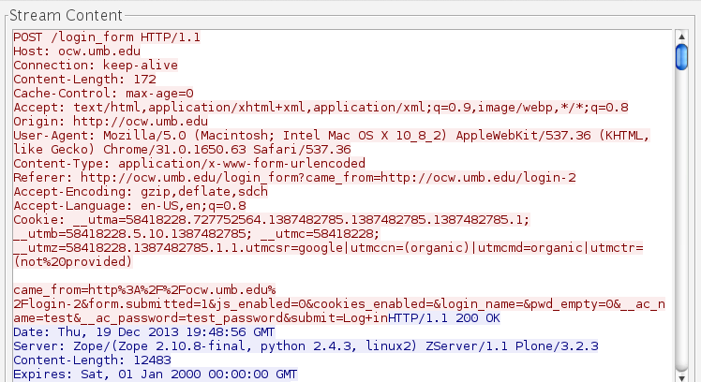Click the Cache-Control: max-age=0 line

[103, 93]
